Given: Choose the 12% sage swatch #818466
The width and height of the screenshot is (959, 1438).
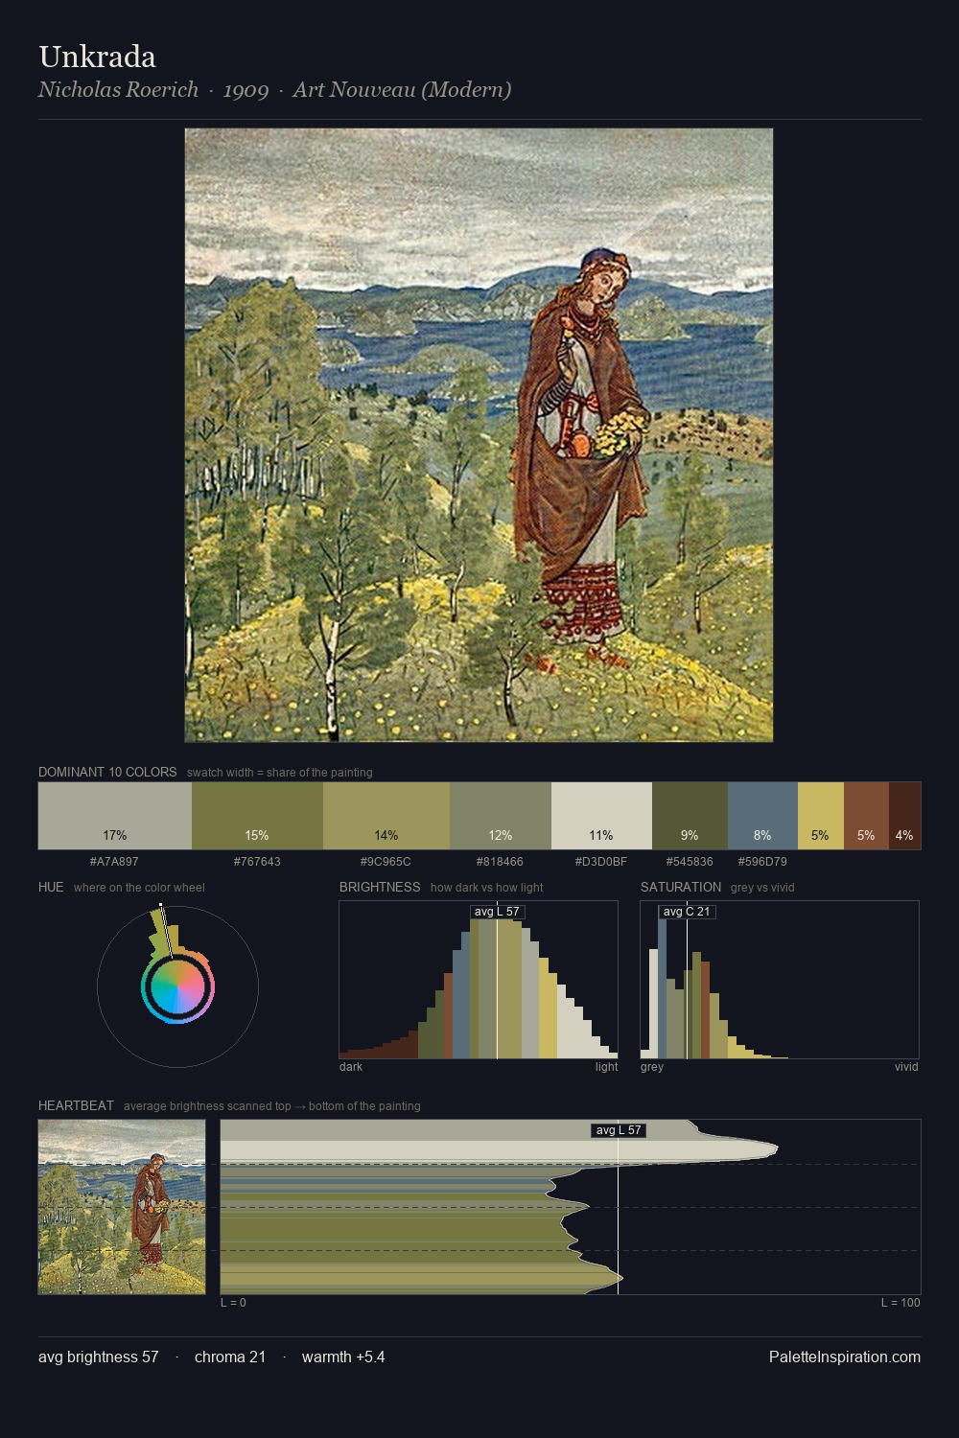Looking at the screenshot, I should click(x=501, y=816).
